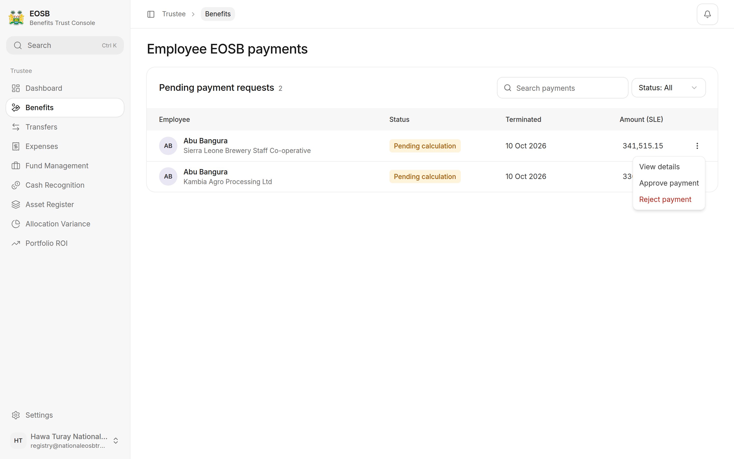Click the Trustee breadcrumb

(x=174, y=14)
